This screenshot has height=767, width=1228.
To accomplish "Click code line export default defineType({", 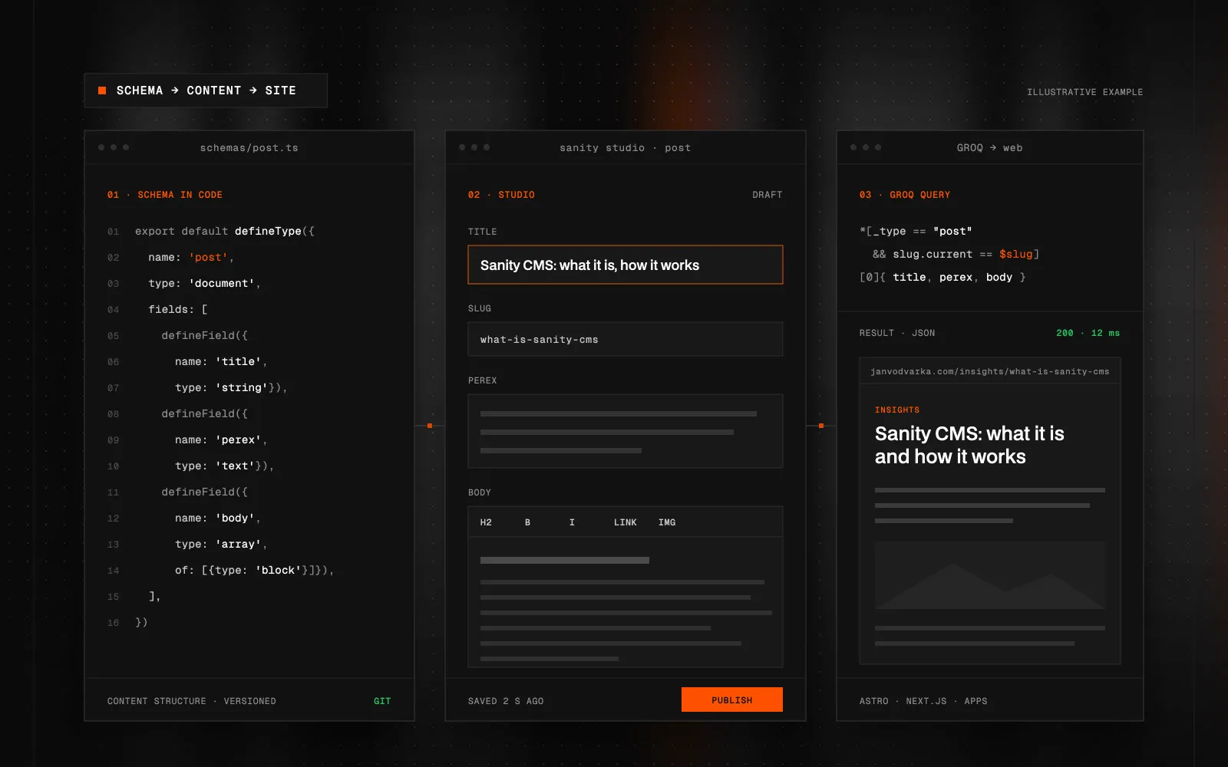I will 225,231.
